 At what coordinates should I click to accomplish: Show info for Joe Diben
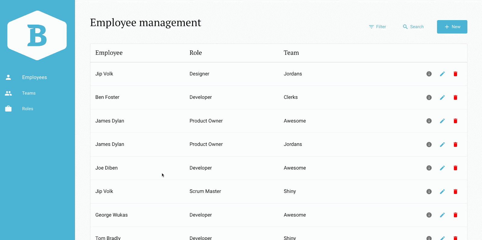coord(429,168)
